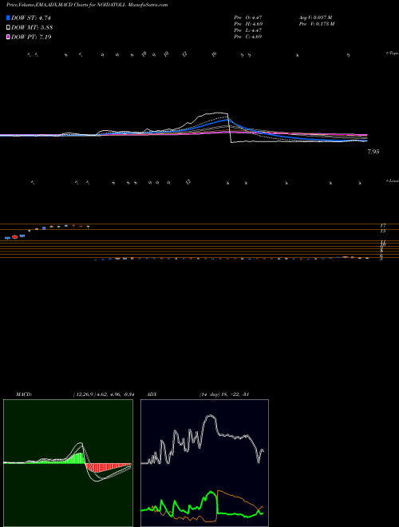Click the ADX panel title label
This screenshot has height=527, width=399.
(150, 394)
